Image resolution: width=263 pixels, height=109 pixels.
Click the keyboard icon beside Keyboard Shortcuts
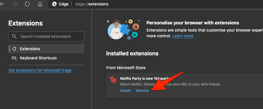pos(14,58)
